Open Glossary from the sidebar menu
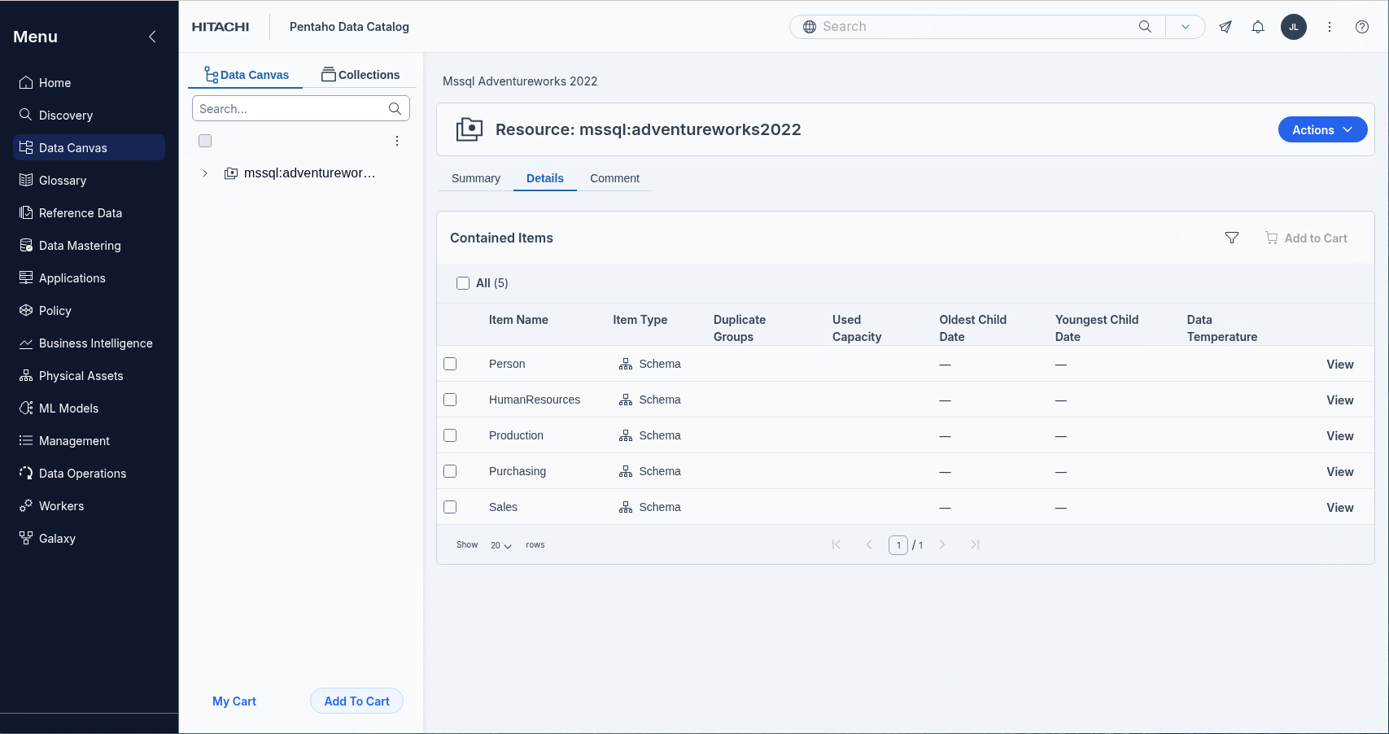Screen dimensions: 1389x734 click(x=63, y=181)
